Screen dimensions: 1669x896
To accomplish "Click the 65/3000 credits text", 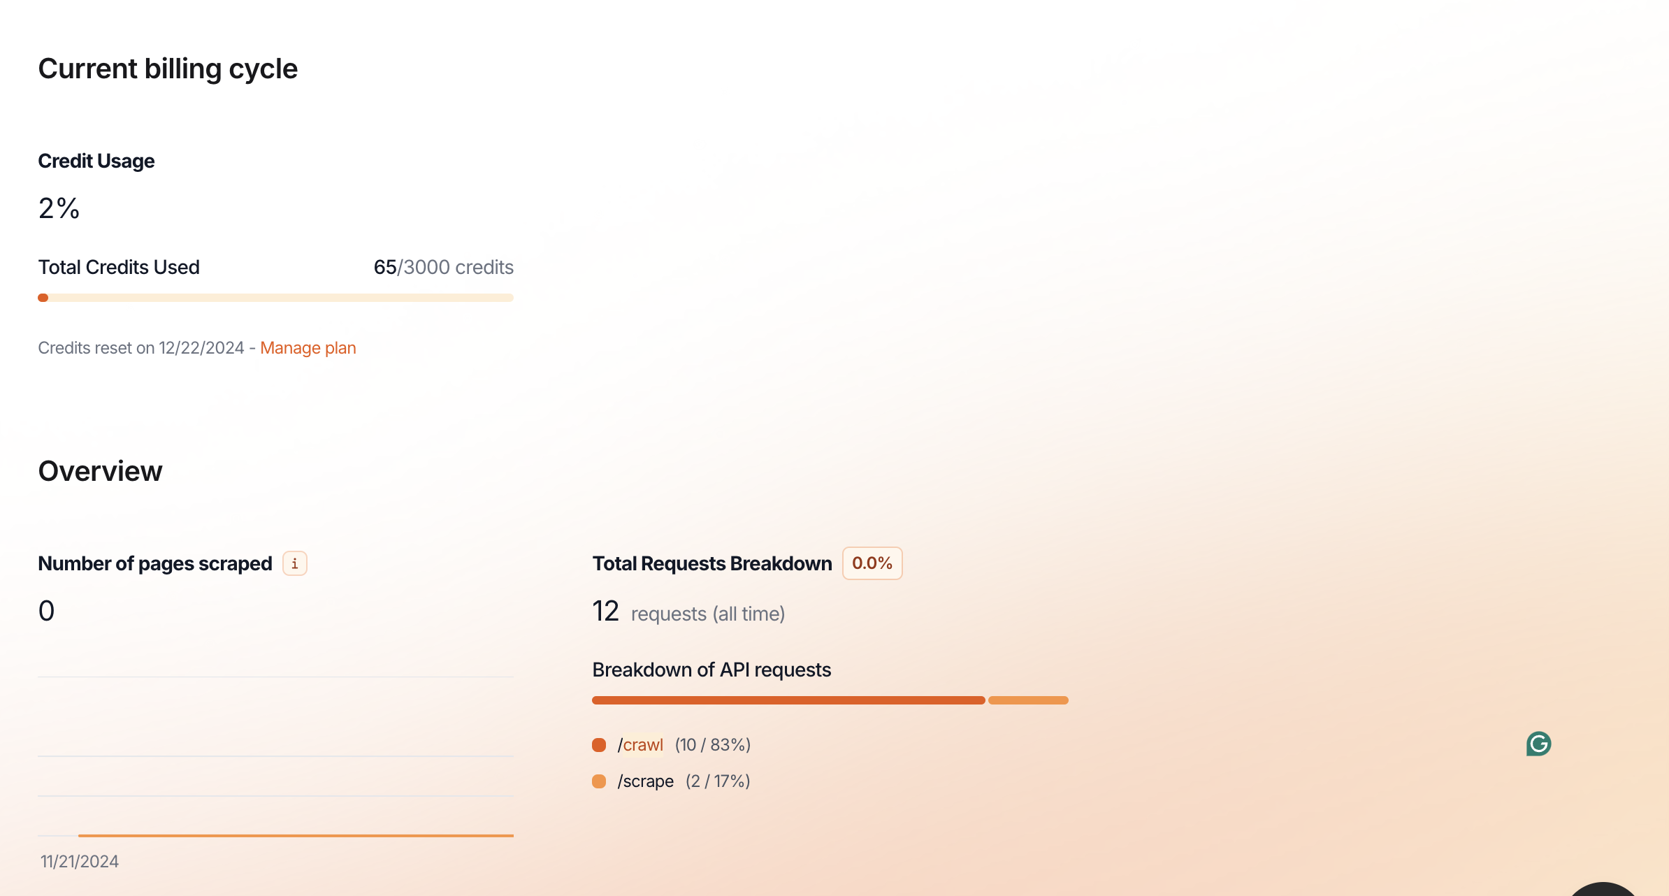I will point(443,268).
